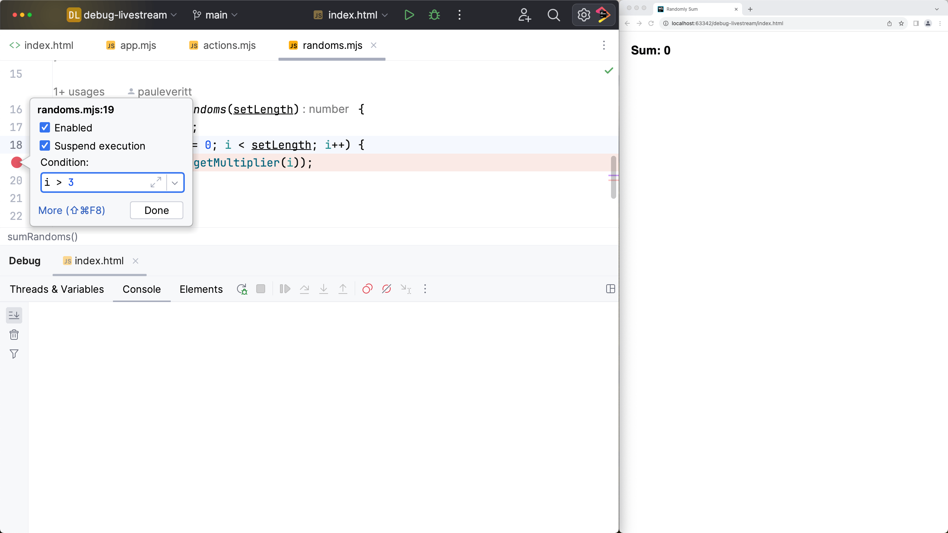Expand the breakpoint condition dropdown arrow
Viewport: 948px width, 533px height.
[176, 183]
